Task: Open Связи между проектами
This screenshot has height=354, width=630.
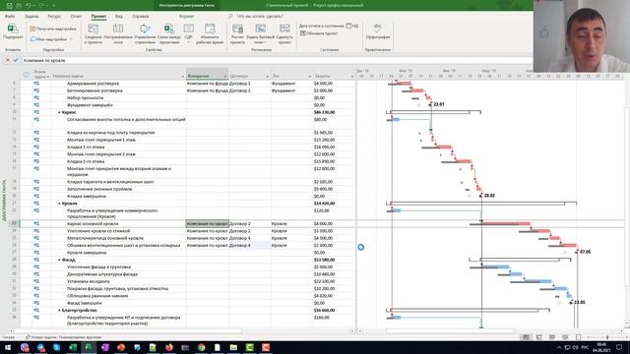Action: point(169,33)
